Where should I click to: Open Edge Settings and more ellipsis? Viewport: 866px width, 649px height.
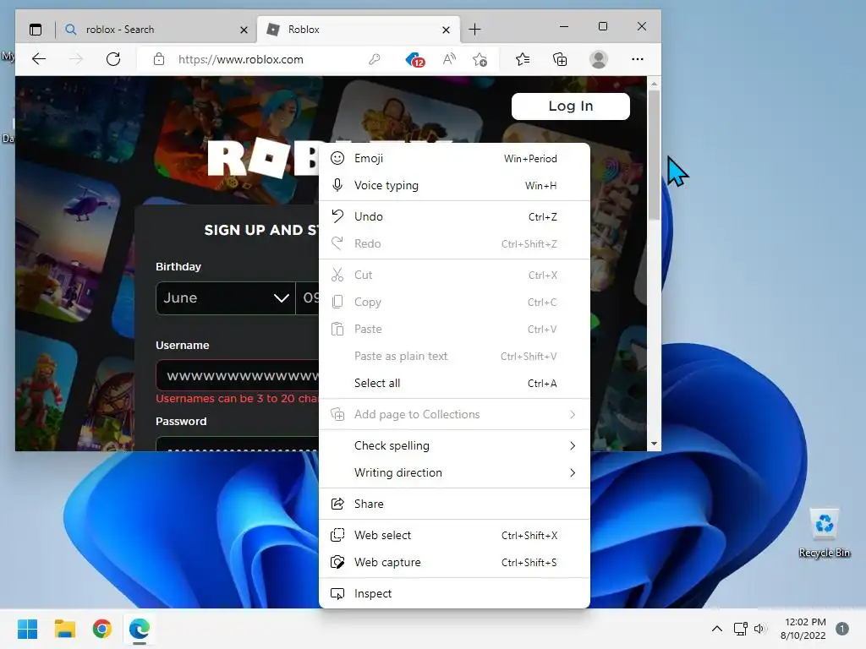coord(638,59)
